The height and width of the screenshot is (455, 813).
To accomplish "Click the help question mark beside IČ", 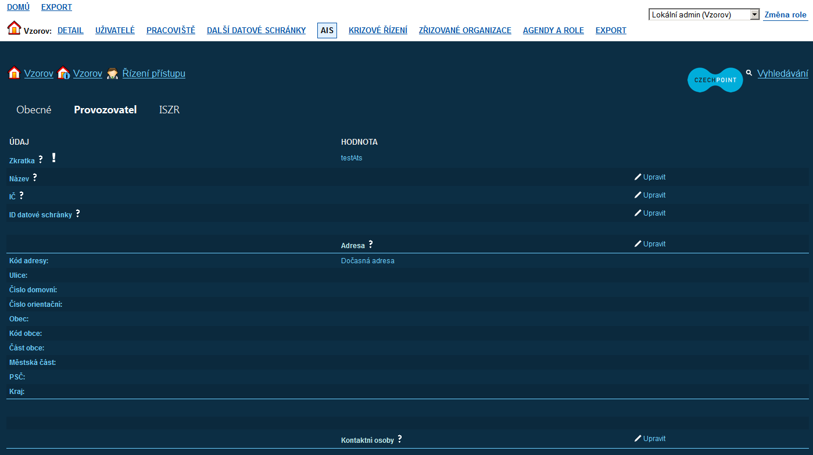I will pos(22,195).
